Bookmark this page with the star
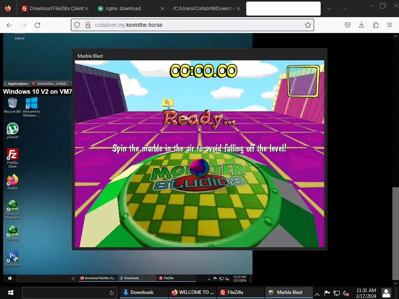Screen dimensions: 399x299 [308, 25]
